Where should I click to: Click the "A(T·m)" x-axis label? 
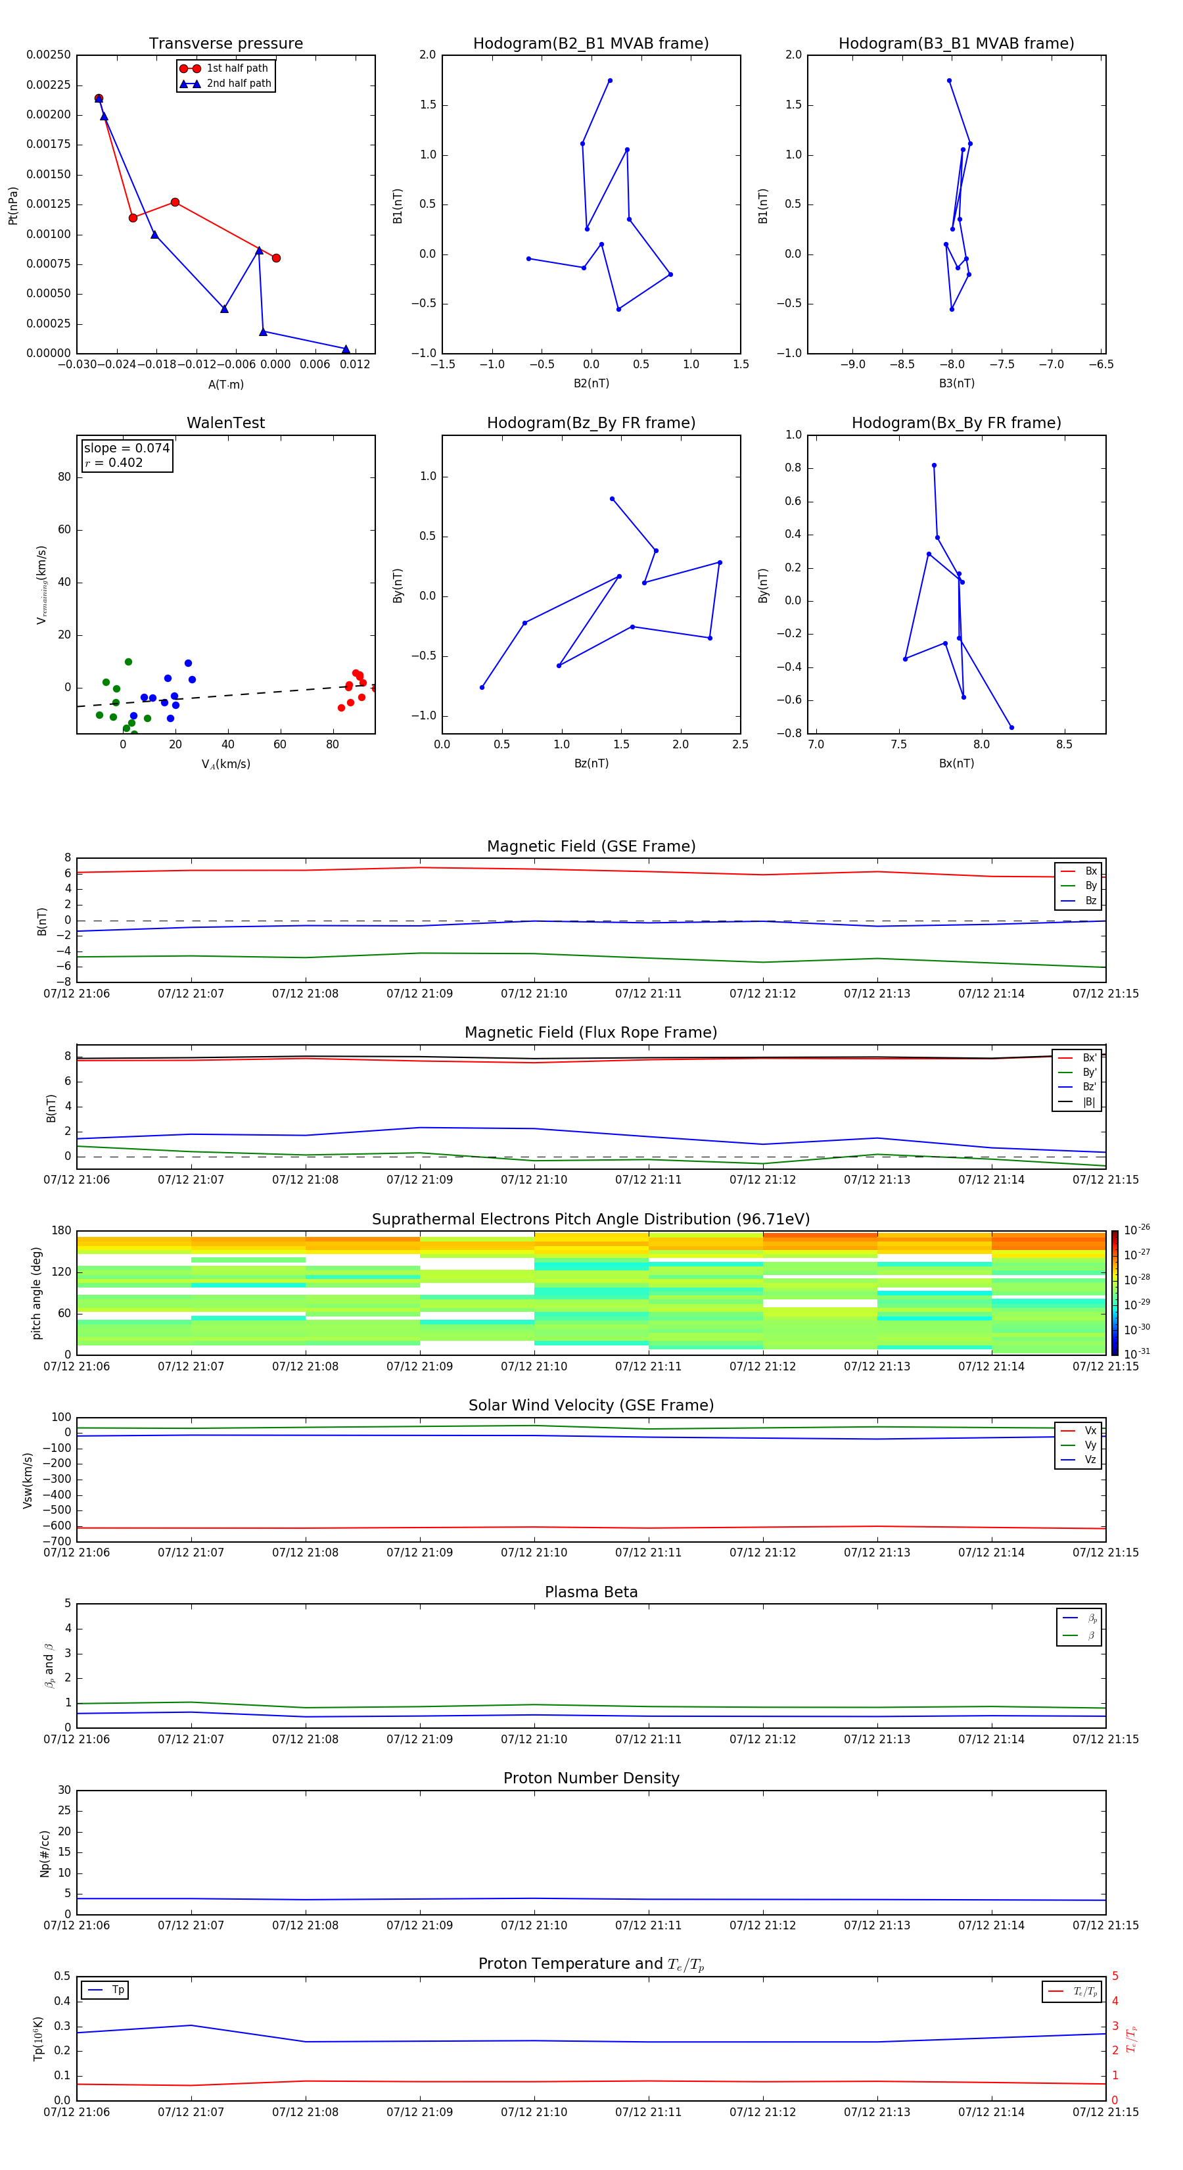coord(225,385)
